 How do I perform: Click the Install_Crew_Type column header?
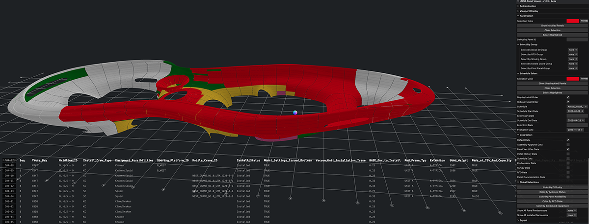(x=97, y=160)
